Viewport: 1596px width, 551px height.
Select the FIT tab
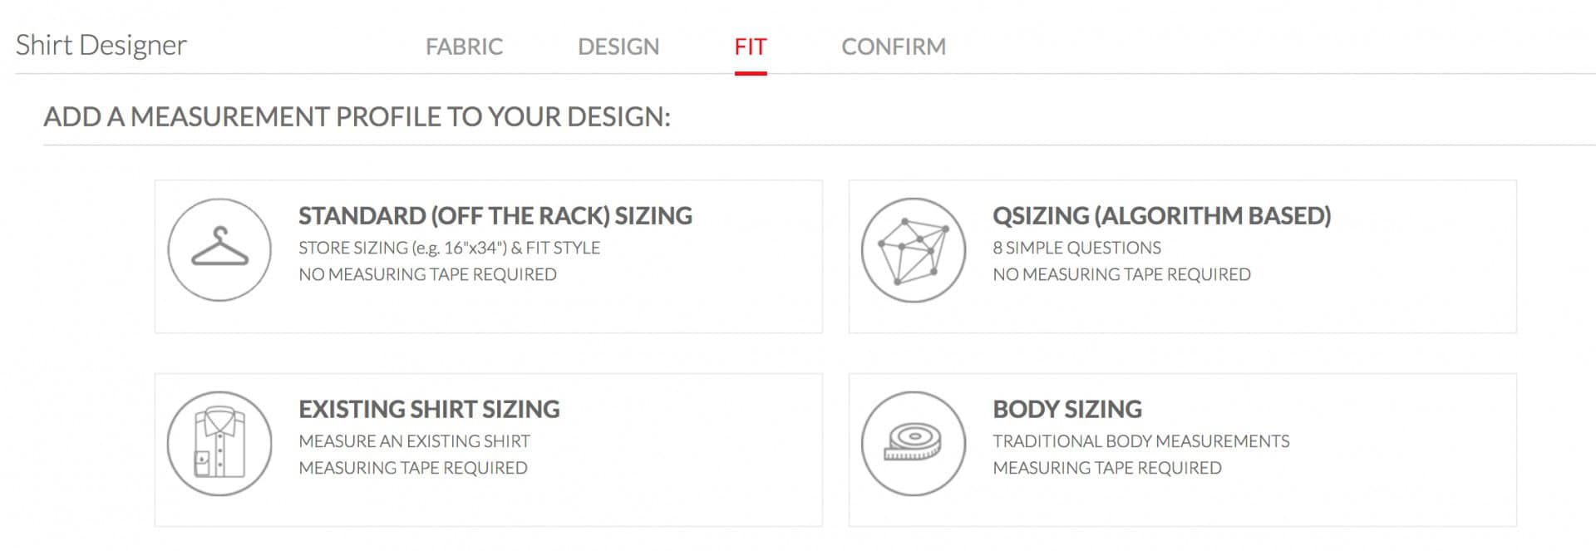[x=751, y=47]
